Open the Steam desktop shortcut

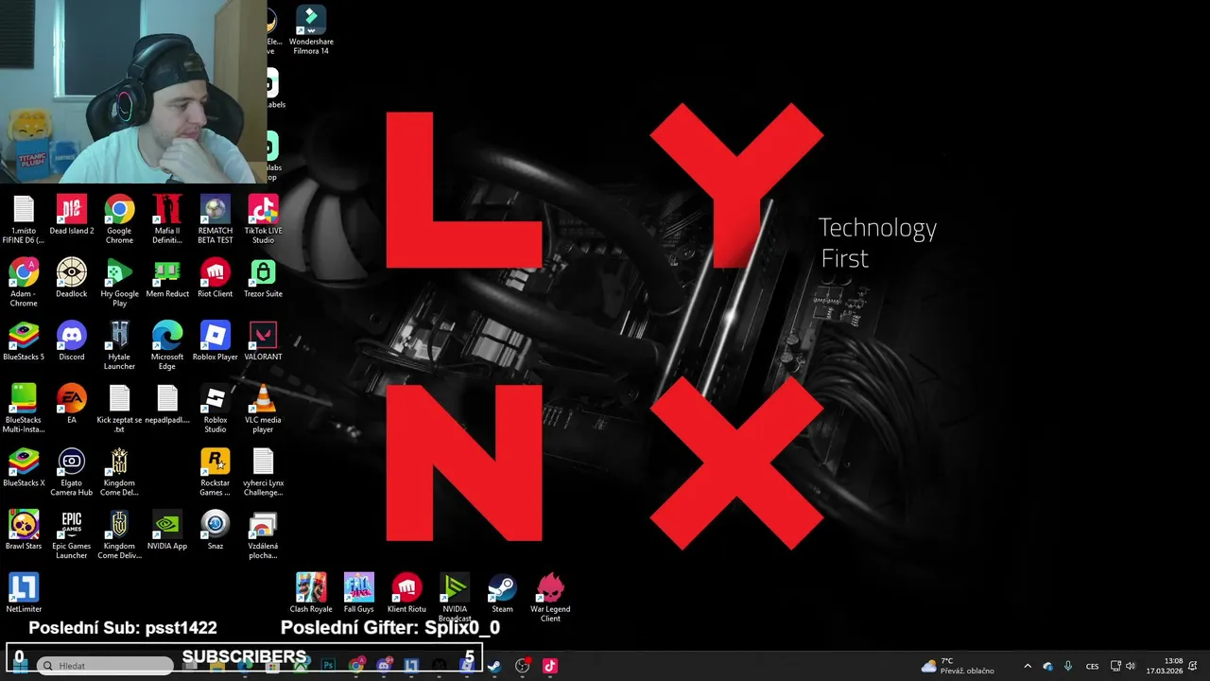[x=502, y=593]
